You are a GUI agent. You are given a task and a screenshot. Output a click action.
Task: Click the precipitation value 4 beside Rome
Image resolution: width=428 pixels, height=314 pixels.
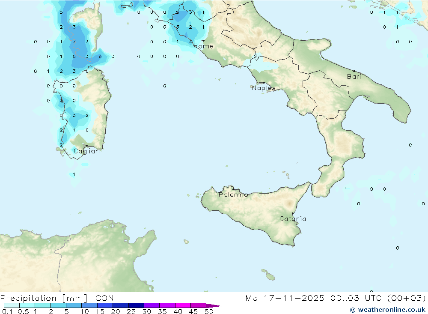tap(190, 42)
